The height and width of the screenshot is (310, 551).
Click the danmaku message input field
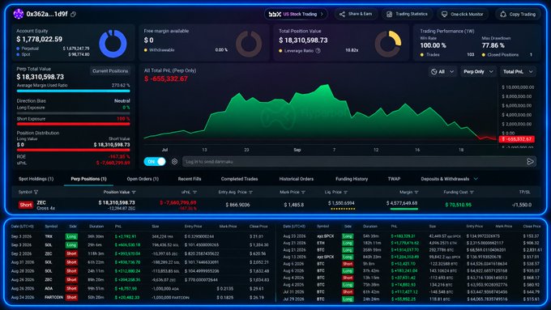pyautogui.click(x=353, y=162)
